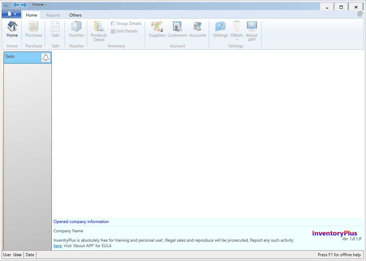Open the Accounts section

197,30
